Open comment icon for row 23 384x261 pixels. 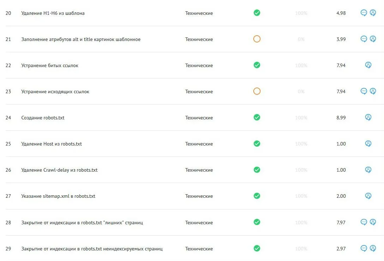(x=364, y=91)
